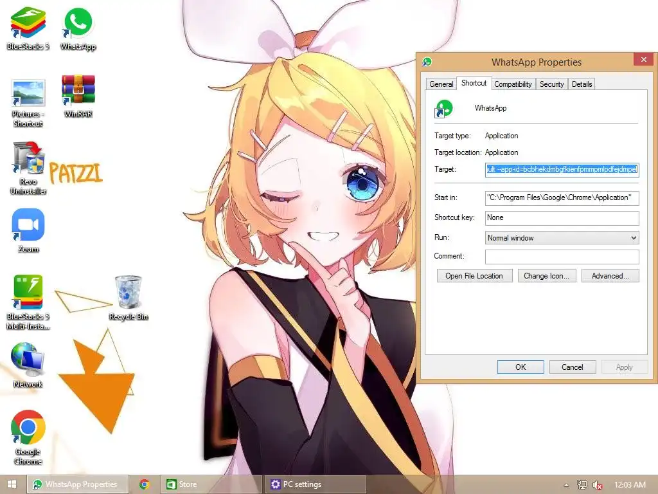Select the WhatsApp desktop shortcut icon

pos(78,28)
